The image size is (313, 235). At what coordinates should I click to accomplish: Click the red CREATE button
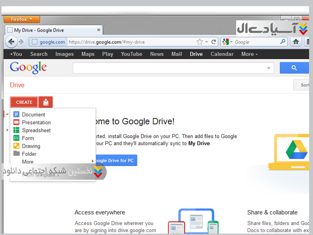pos(24,102)
